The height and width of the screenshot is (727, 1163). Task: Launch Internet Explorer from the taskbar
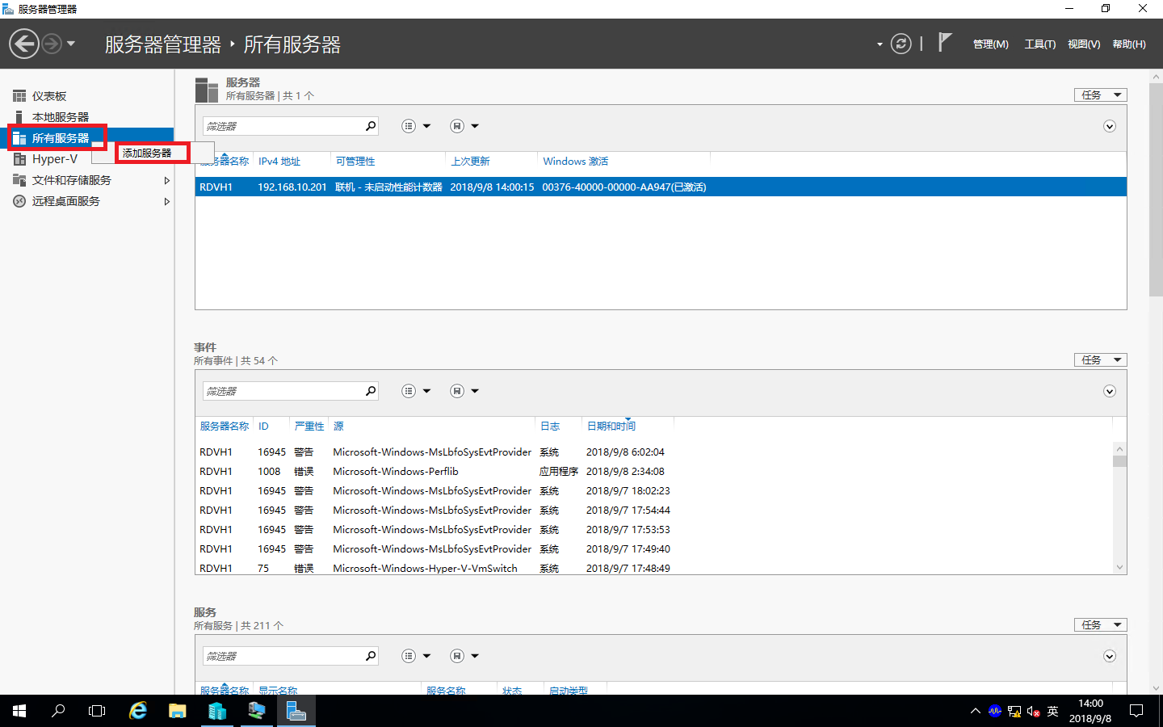[138, 711]
